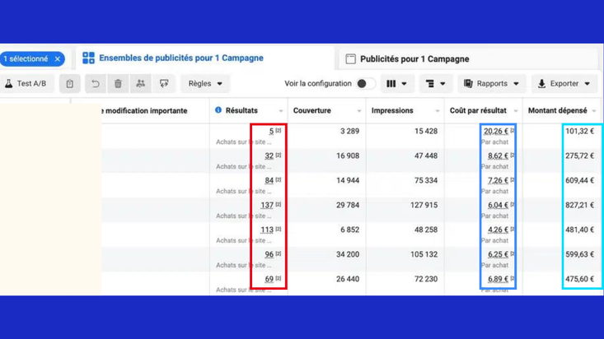Click the 20,26 € cost per result value
The image size is (604, 339).
tap(496, 131)
